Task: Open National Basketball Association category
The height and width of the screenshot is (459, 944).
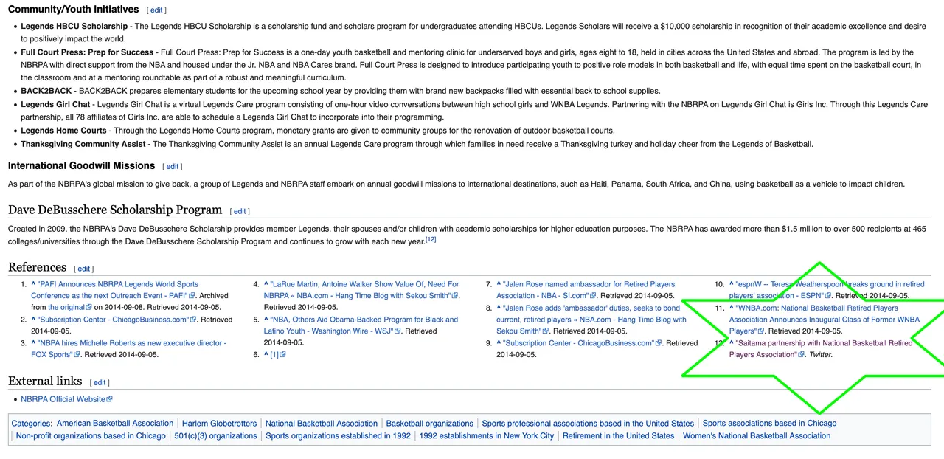Action: point(322,424)
